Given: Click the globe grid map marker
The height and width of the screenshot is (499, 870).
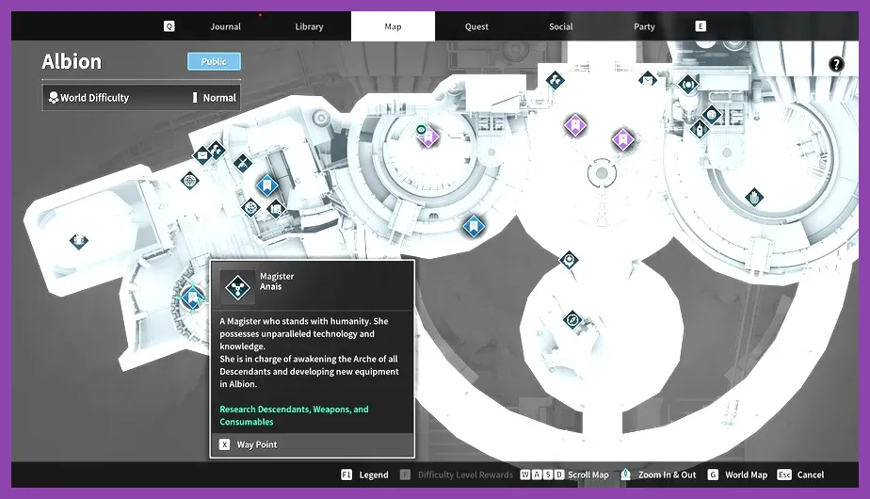Looking at the screenshot, I should pyautogui.click(x=711, y=115).
